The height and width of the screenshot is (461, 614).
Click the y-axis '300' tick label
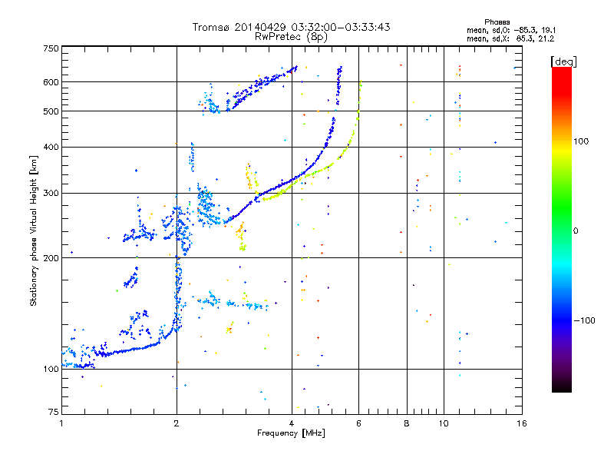click(51, 194)
